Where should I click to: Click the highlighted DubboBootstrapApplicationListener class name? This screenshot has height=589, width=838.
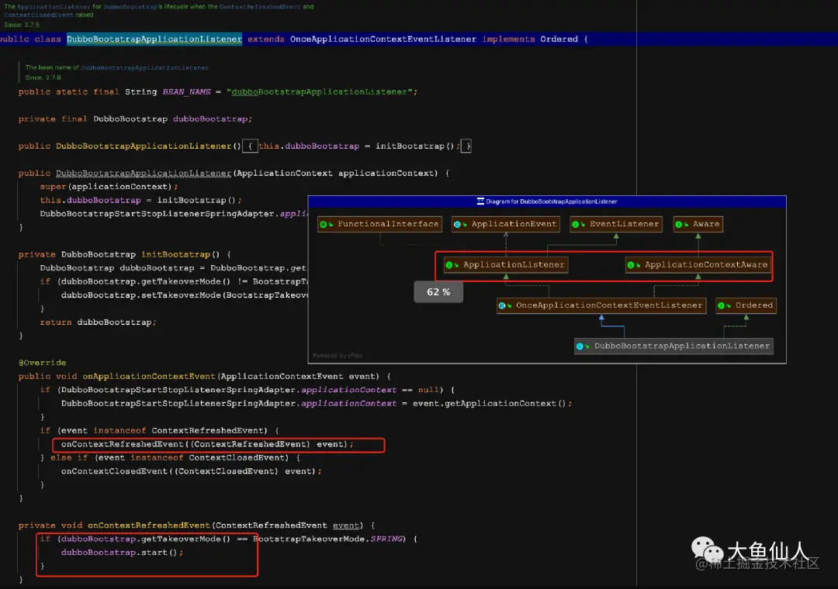click(x=154, y=39)
